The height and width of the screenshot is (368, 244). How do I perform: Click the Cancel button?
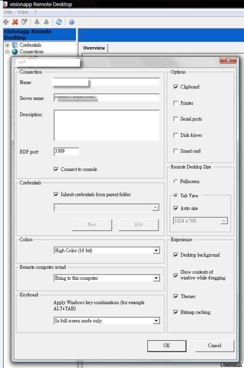(215, 345)
